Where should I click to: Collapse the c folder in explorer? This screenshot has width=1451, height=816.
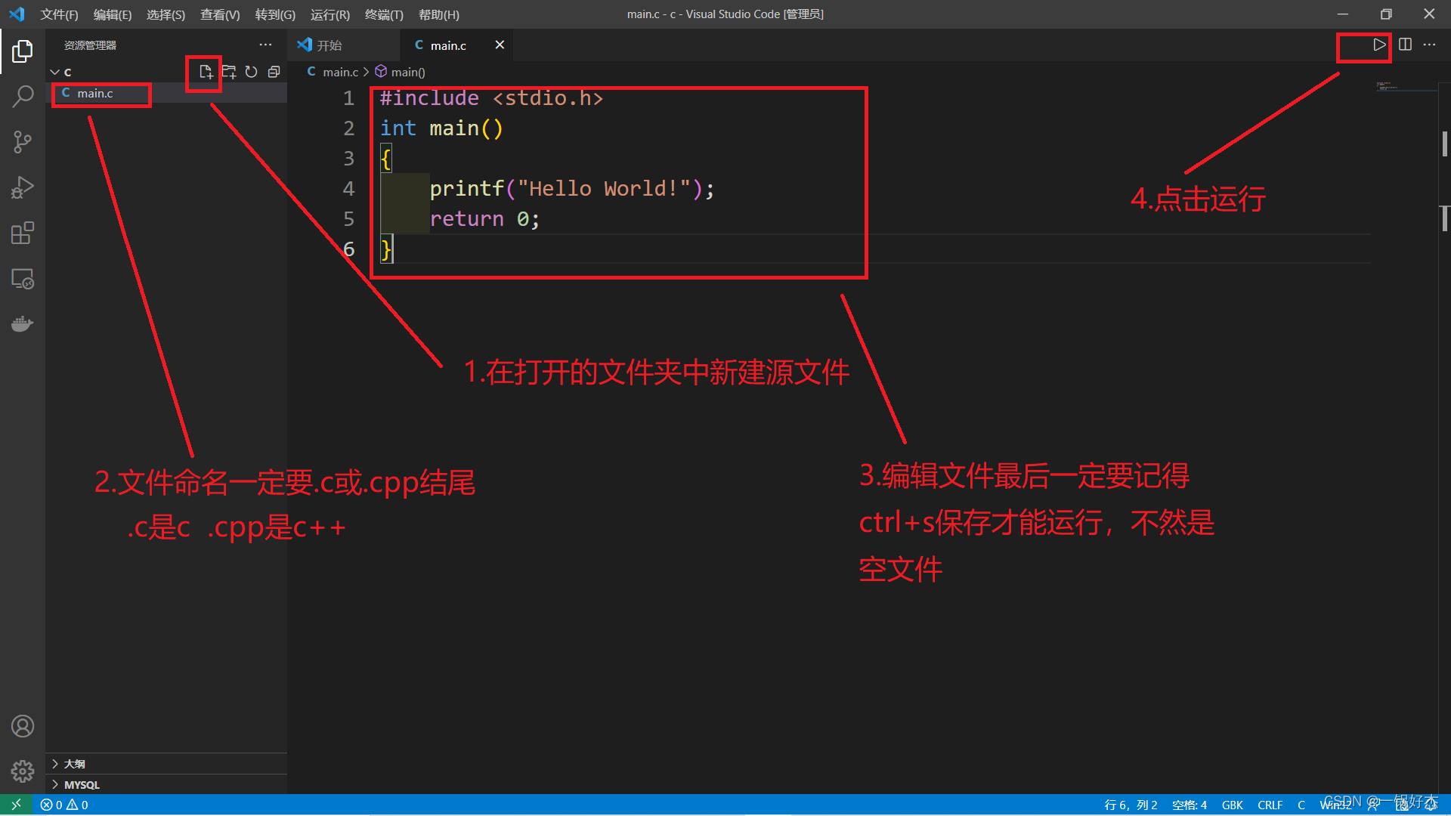tap(54, 72)
